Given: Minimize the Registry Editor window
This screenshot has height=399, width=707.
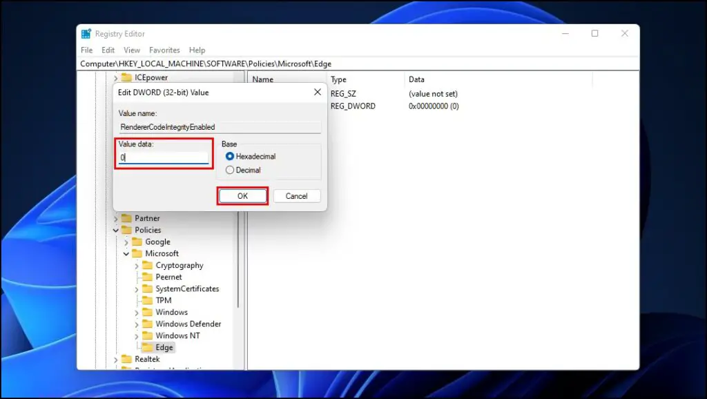Looking at the screenshot, I should click(565, 33).
